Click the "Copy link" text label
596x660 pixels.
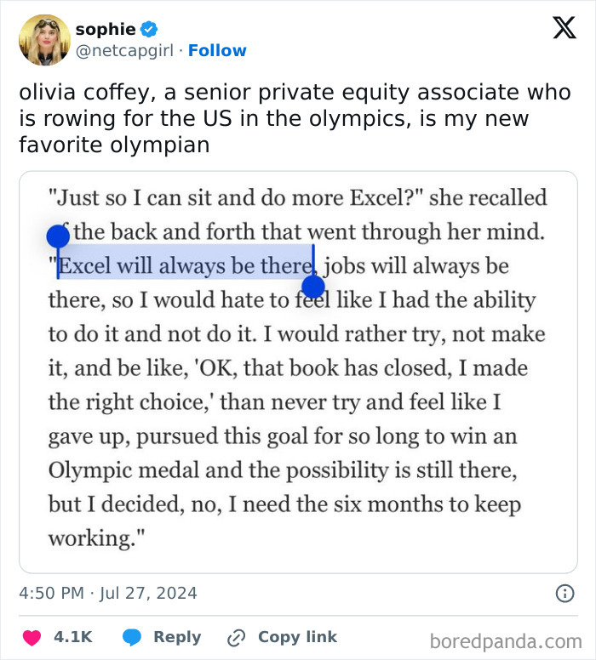tap(297, 637)
